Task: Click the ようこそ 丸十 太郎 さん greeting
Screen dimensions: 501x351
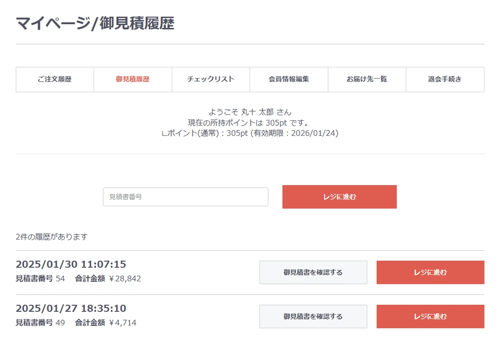Action: [x=250, y=112]
